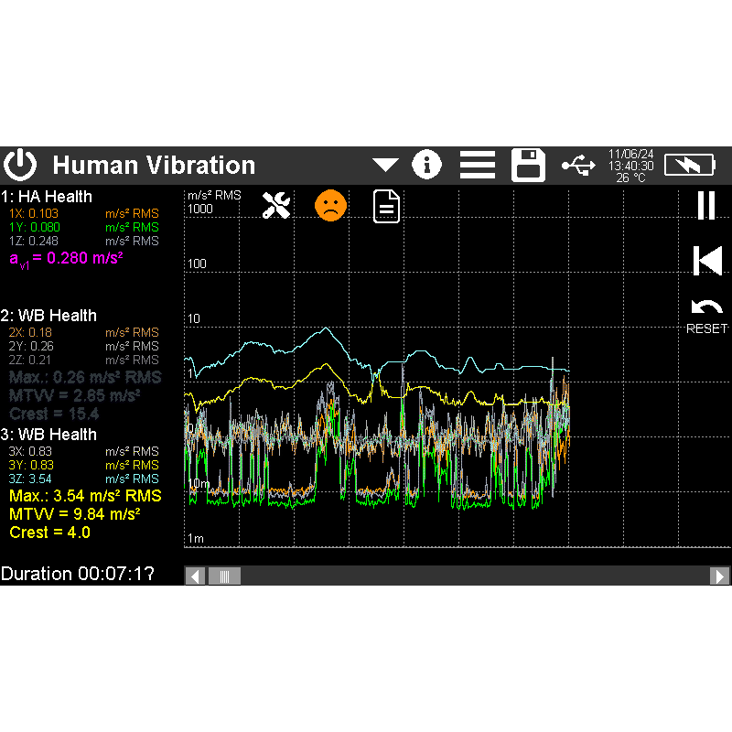
Task: Open the wrench and screwdriver settings
Action: (275, 206)
